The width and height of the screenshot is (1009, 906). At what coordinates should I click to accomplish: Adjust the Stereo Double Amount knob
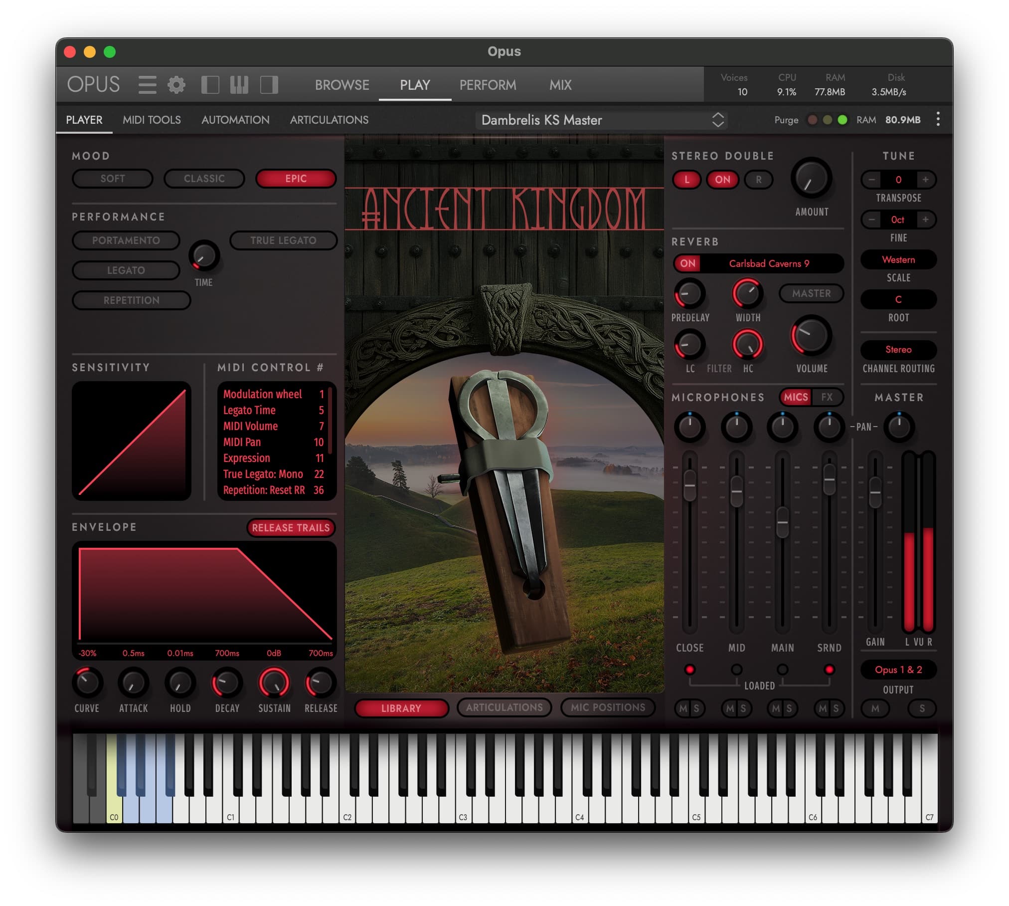tap(811, 179)
